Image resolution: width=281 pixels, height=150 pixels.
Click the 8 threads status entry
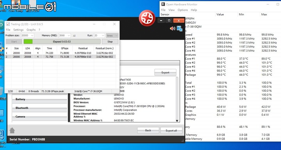(34, 91)
